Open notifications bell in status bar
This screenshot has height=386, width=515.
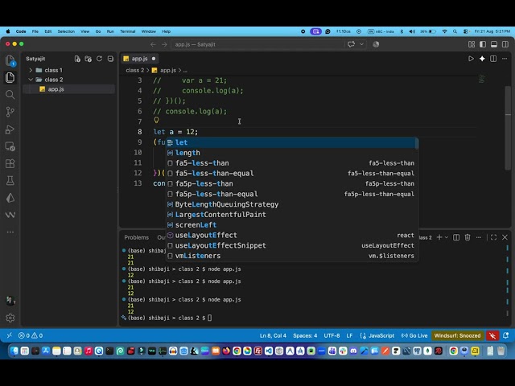(x=506, y=335)
